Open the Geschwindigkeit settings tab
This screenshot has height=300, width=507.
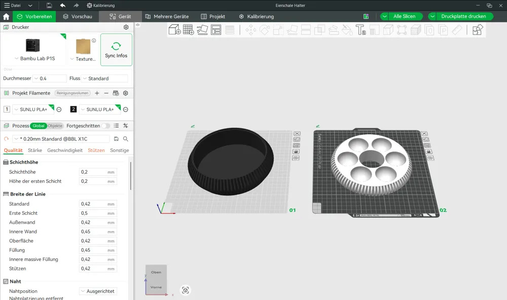(65, 151)
